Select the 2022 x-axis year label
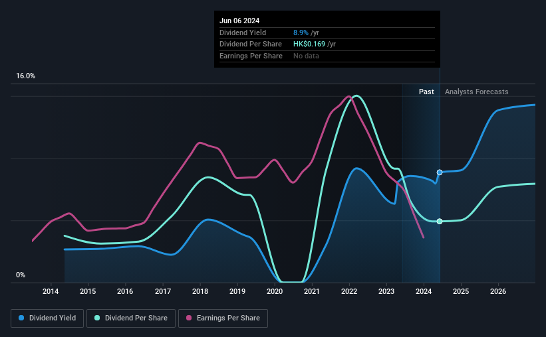The height and width of the screenshot is (337, 546). tap(349, 291)
